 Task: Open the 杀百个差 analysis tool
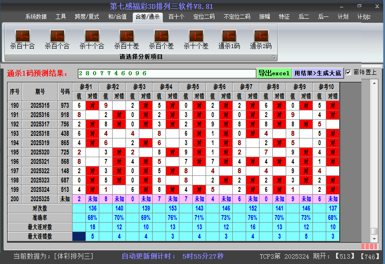pyautogui.click(x=161, y=38)
